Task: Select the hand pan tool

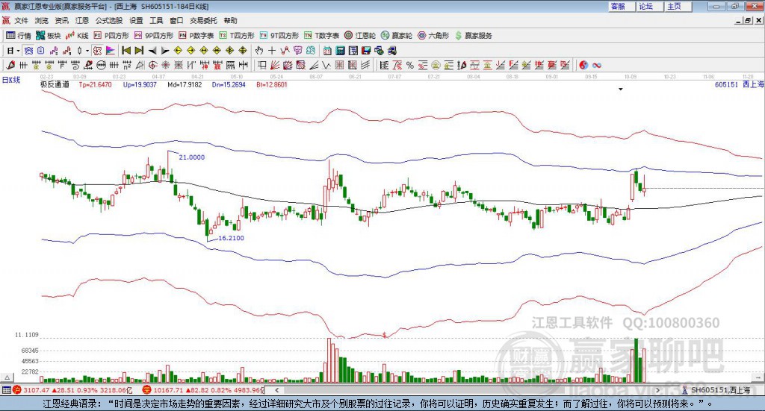Action: 259,51
